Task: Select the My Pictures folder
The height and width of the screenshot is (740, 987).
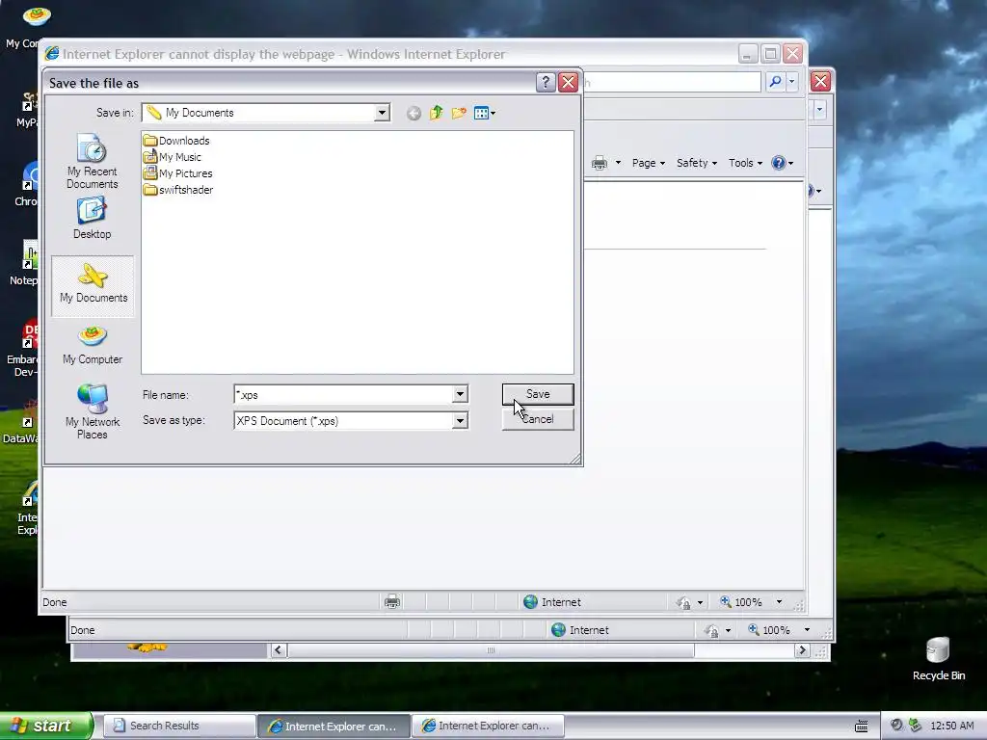Action: click(x=177, y=173)
